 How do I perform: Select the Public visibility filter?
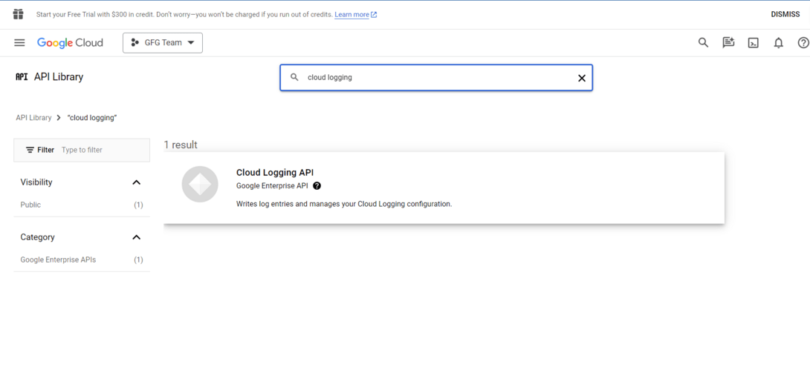(x=31, y=205)
